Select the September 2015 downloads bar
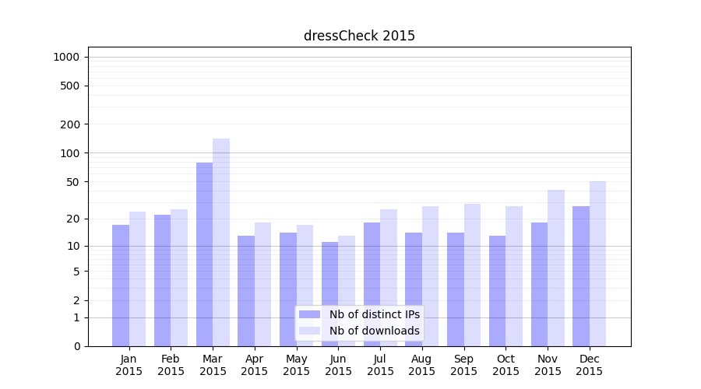 [x=472, y=275]
